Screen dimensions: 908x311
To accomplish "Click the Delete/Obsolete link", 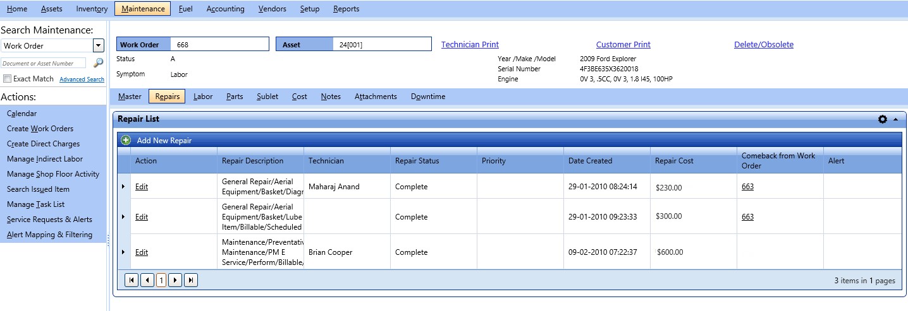I will (763, 45).
